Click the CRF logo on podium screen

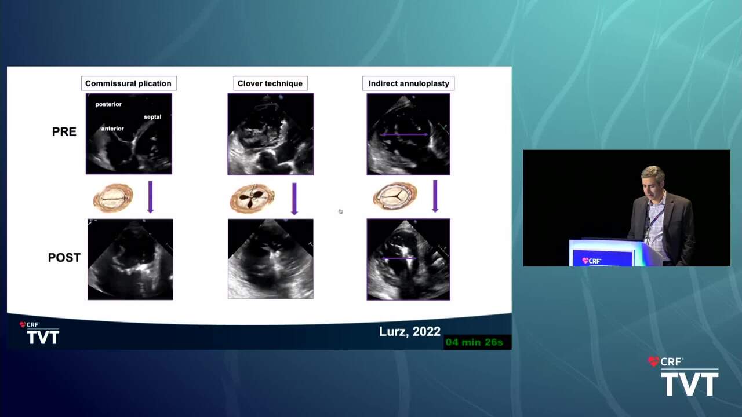tap(592, 261)
